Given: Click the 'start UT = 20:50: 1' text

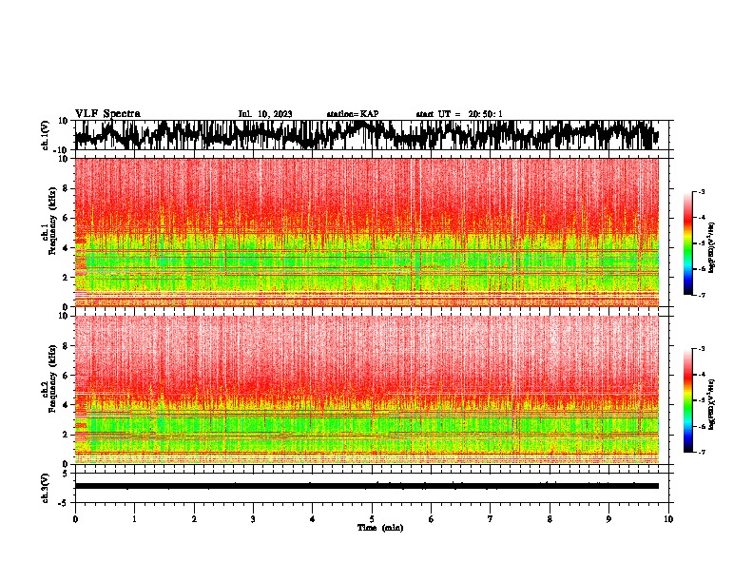Looking at the screenshot, I should click(459, 114).
